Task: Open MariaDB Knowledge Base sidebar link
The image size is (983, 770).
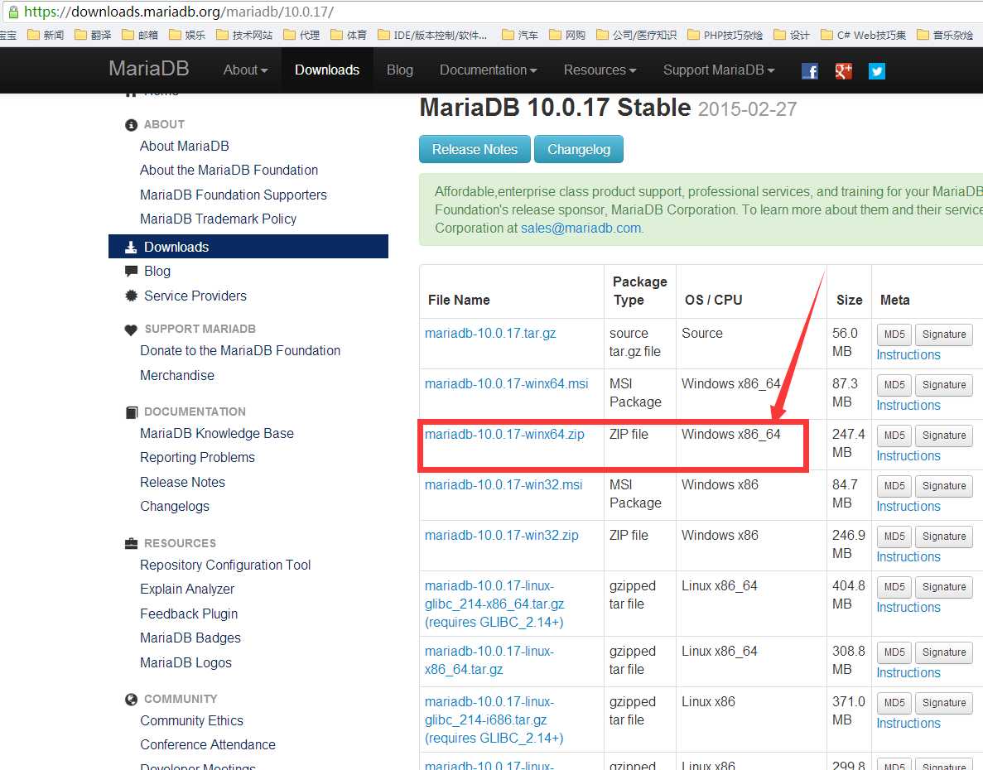Action: pyautogui.click(x=217, y=434)
